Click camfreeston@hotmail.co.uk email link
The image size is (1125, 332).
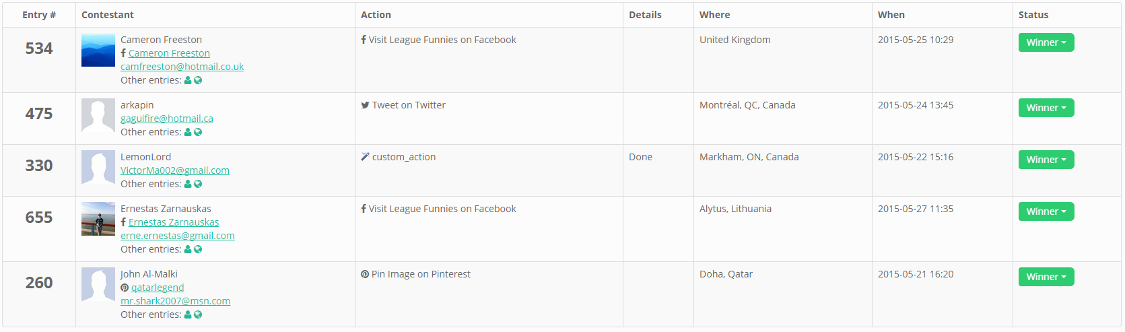click(182, 67)
